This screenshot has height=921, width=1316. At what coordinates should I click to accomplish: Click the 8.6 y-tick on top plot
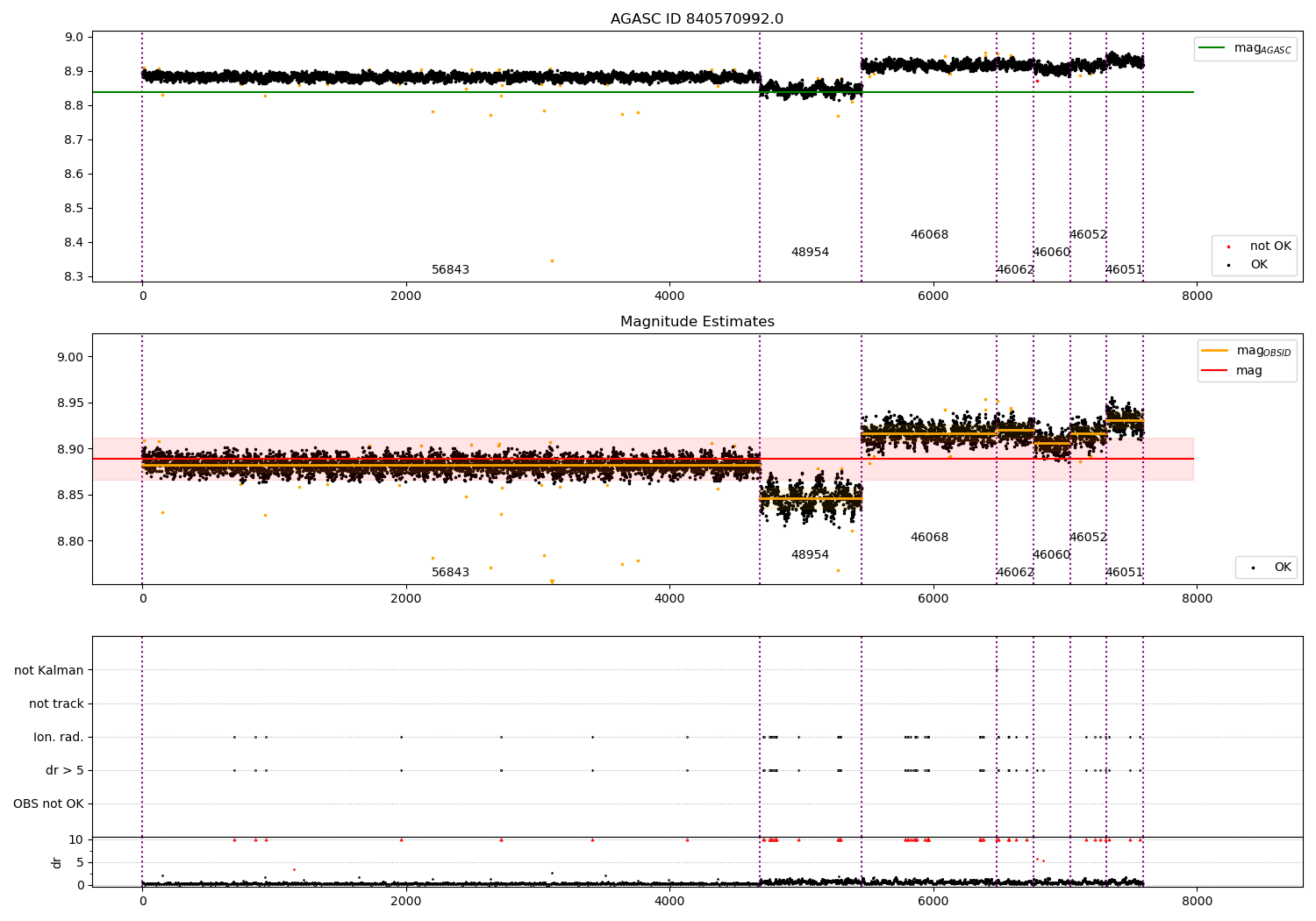[75, 174]
